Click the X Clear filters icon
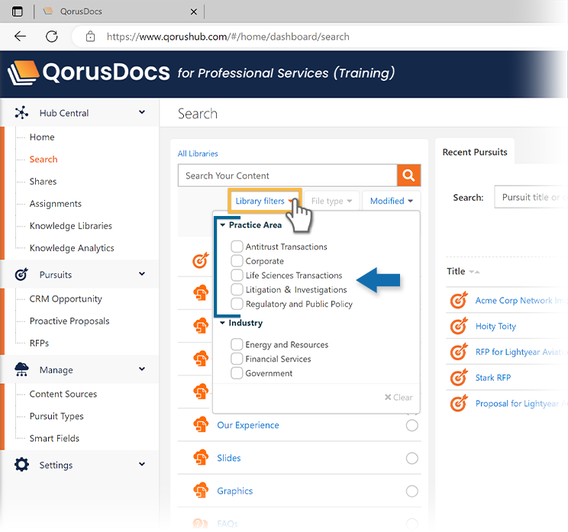This screenshot has width=568, height=532. point(388,397)
